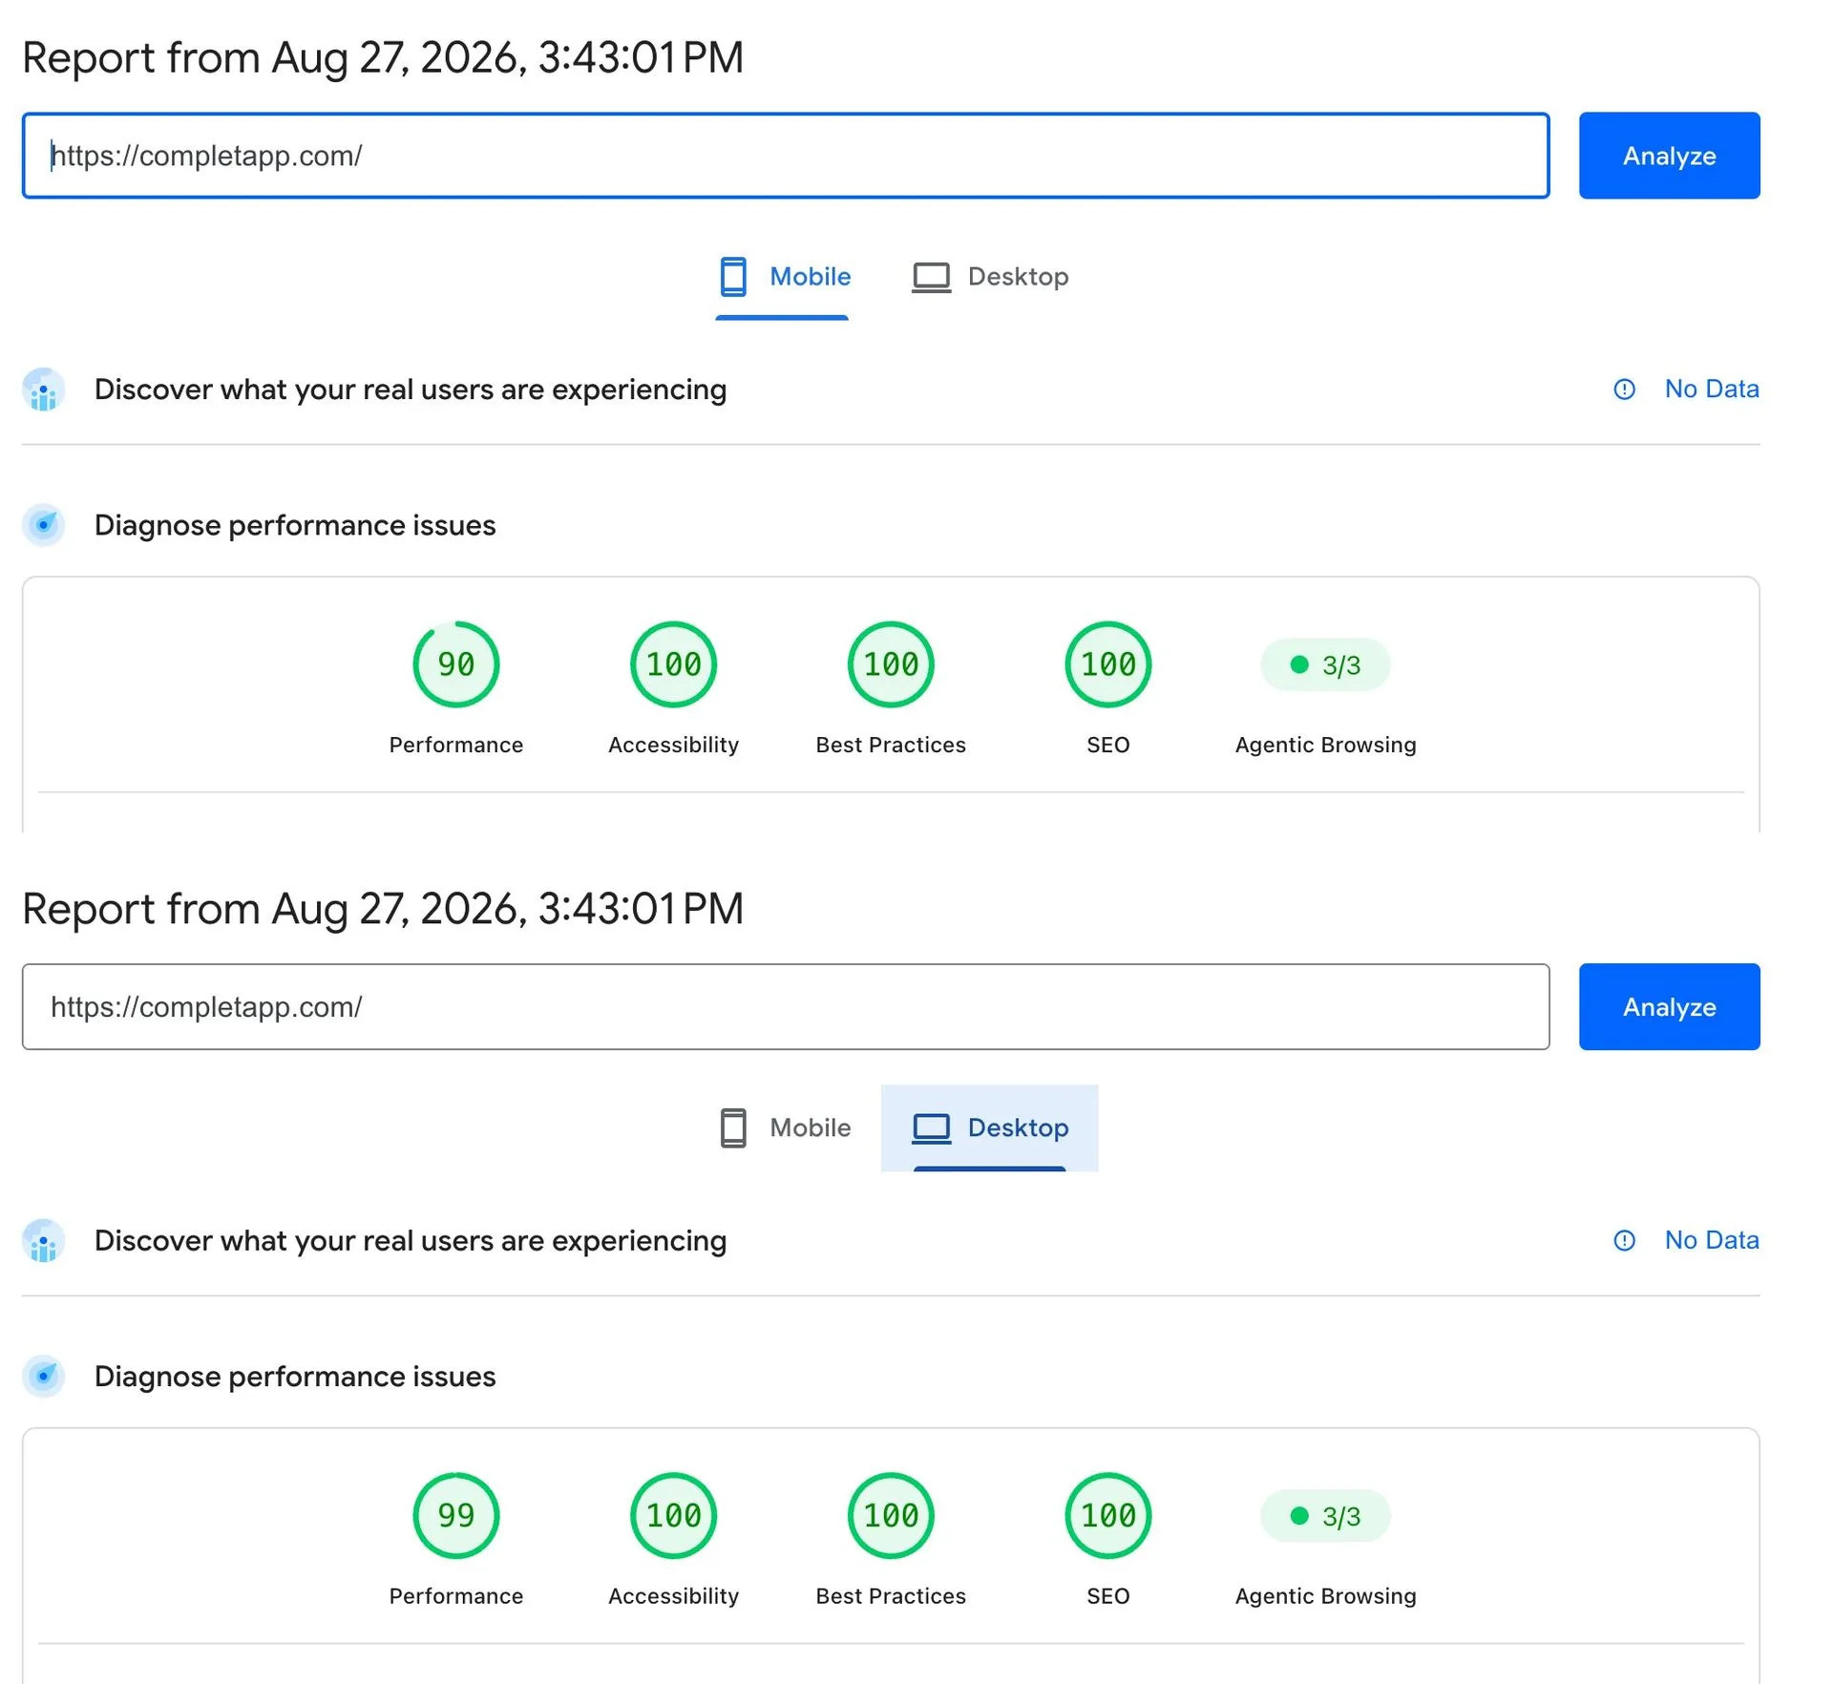Viewport: 1833px width, 1684px height.
Task: Open the Accessibility 100 gauge in mobile report
Action: 674,664
